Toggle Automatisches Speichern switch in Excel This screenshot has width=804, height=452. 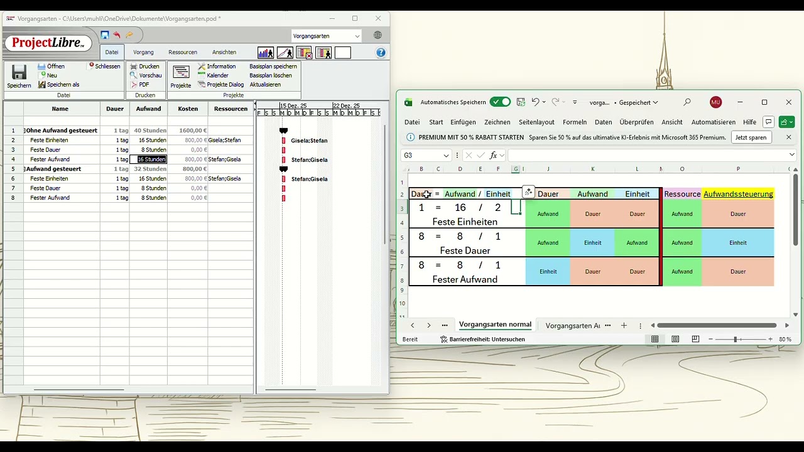point(501,102)
